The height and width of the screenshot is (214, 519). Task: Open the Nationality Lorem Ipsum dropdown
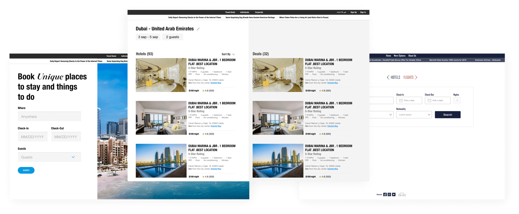coord(414,115)
